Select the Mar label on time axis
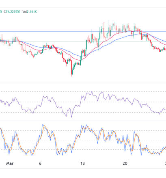This screenshot has width=166, height=178. tap(10, 163)
